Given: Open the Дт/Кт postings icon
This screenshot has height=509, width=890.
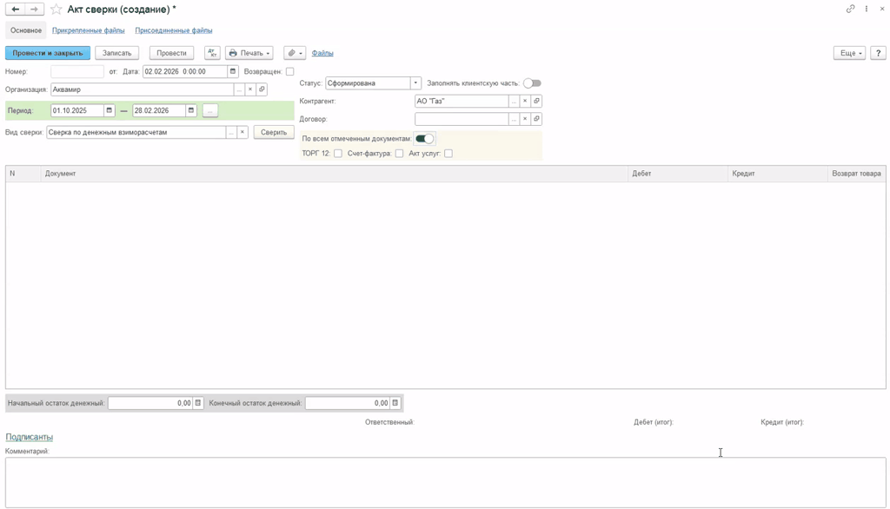Looking at the screenshot, I should click(212, 53).
